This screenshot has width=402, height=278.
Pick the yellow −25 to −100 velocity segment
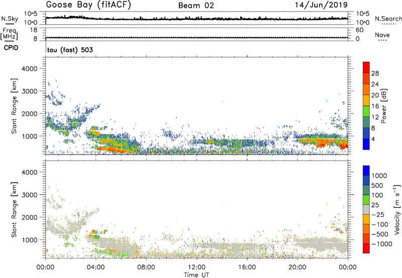(x=366, y=219)
